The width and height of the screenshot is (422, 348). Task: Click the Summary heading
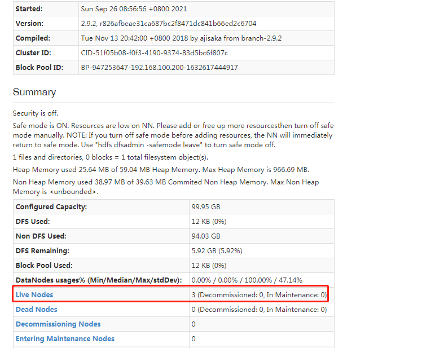coord(34,92)
